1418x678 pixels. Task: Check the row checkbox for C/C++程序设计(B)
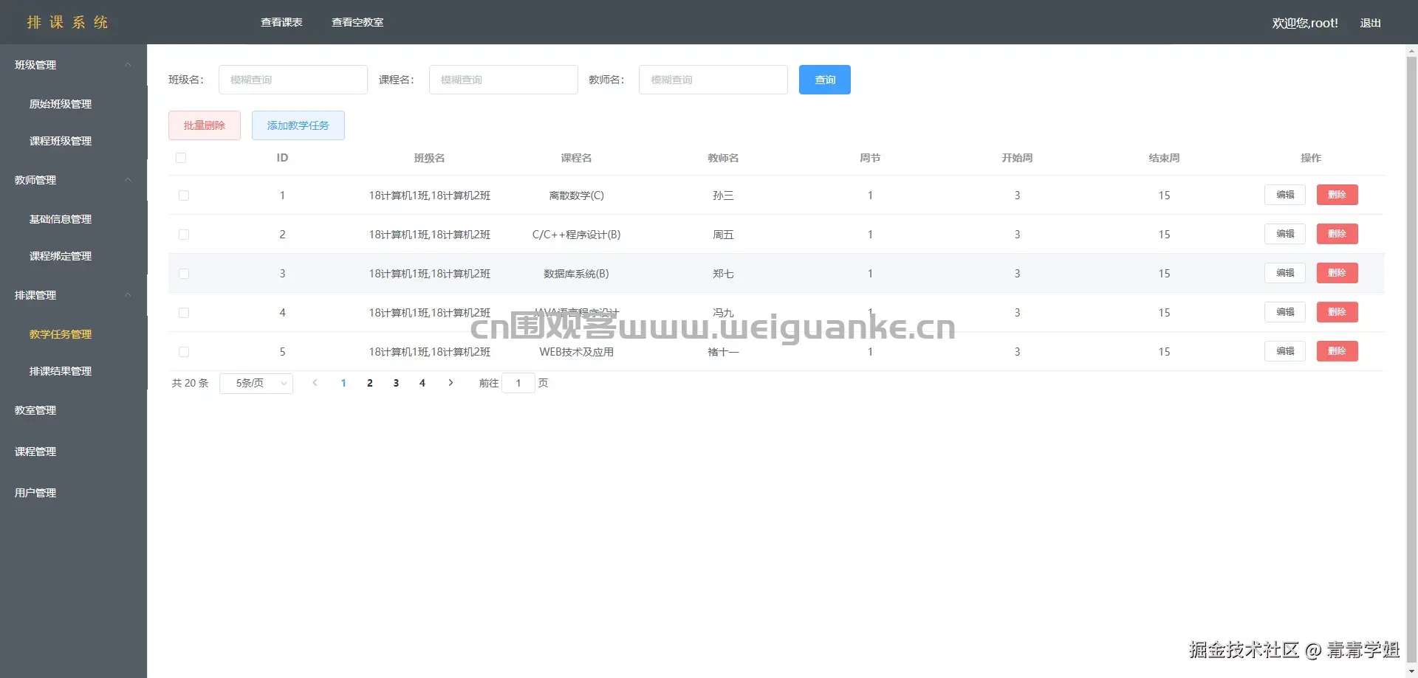[184, 235]
